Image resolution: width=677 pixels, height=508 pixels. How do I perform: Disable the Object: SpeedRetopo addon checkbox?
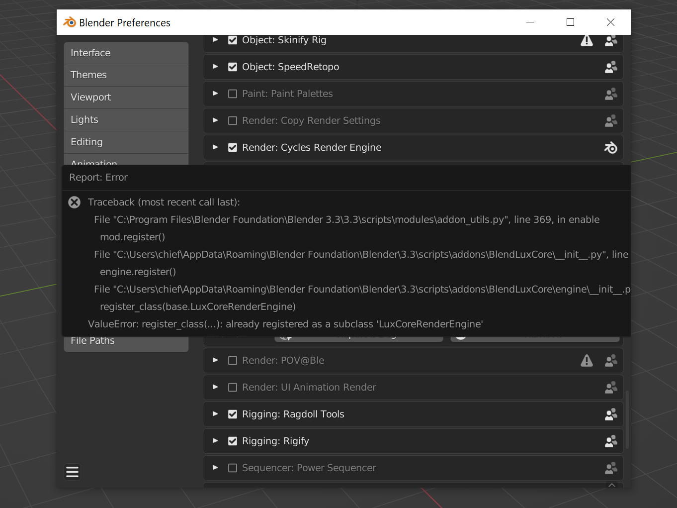232,67
